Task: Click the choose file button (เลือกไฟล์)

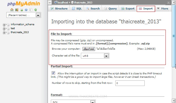Action: (89, 49)
